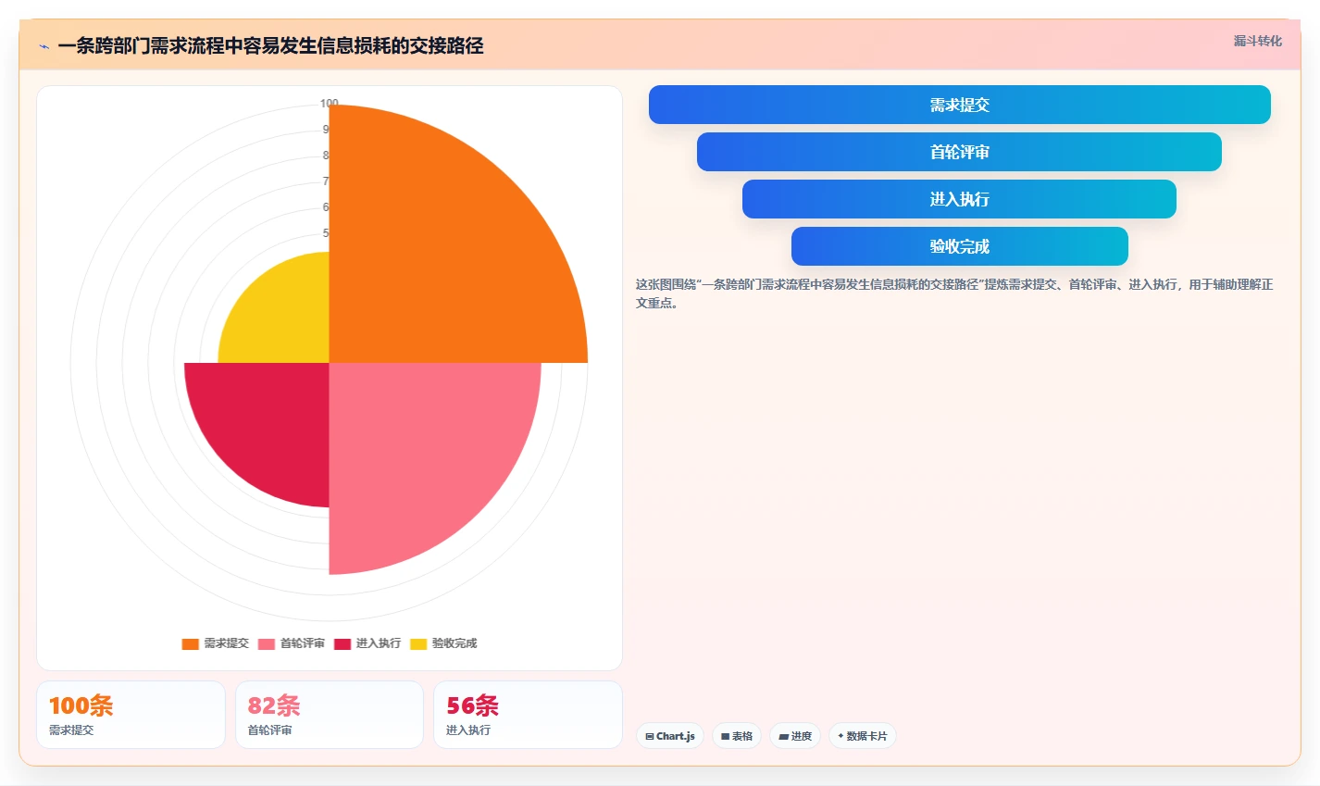Toggle 验收完成 yellow legend swatch
The height and width of the screenshot is (786, 1320).
(418, 643)
